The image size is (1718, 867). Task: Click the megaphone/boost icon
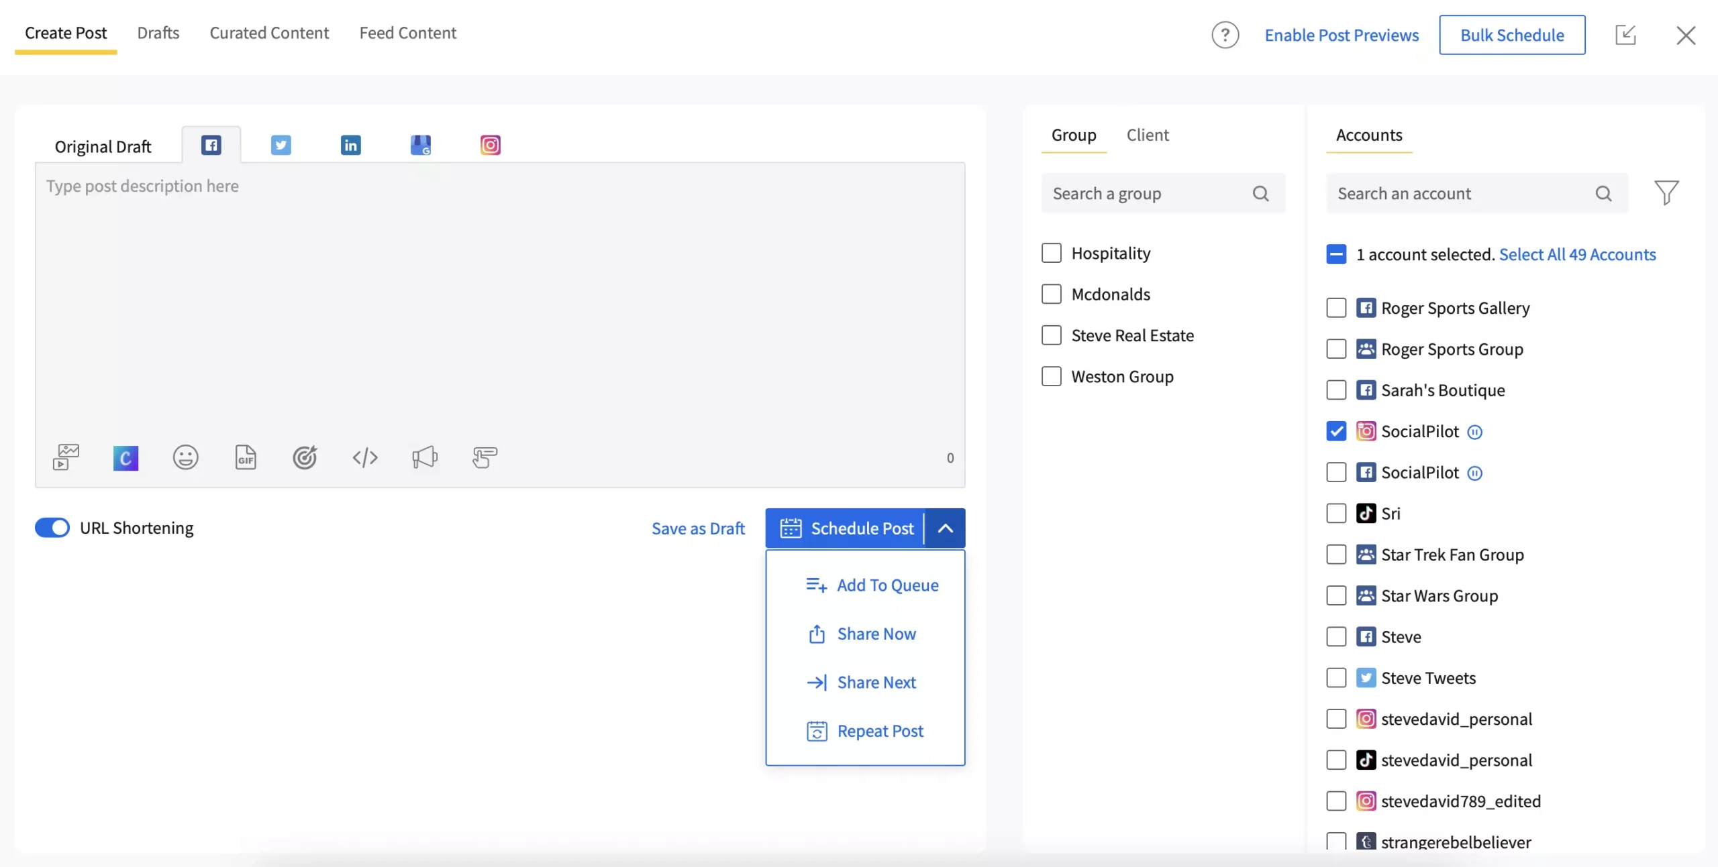423,458
